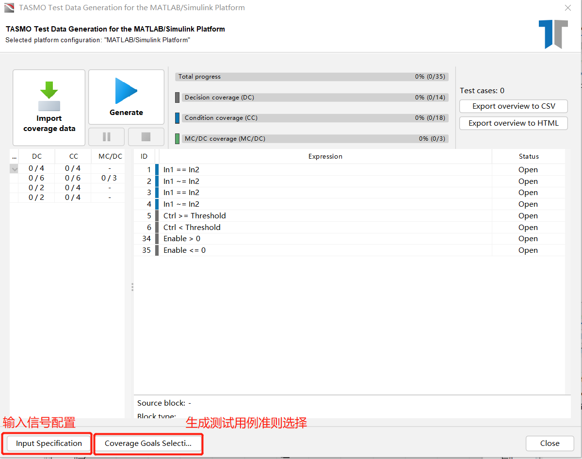Close the window with the title bar X
Image resolution: width=582 pixels, height=459 pixels.
568,8
